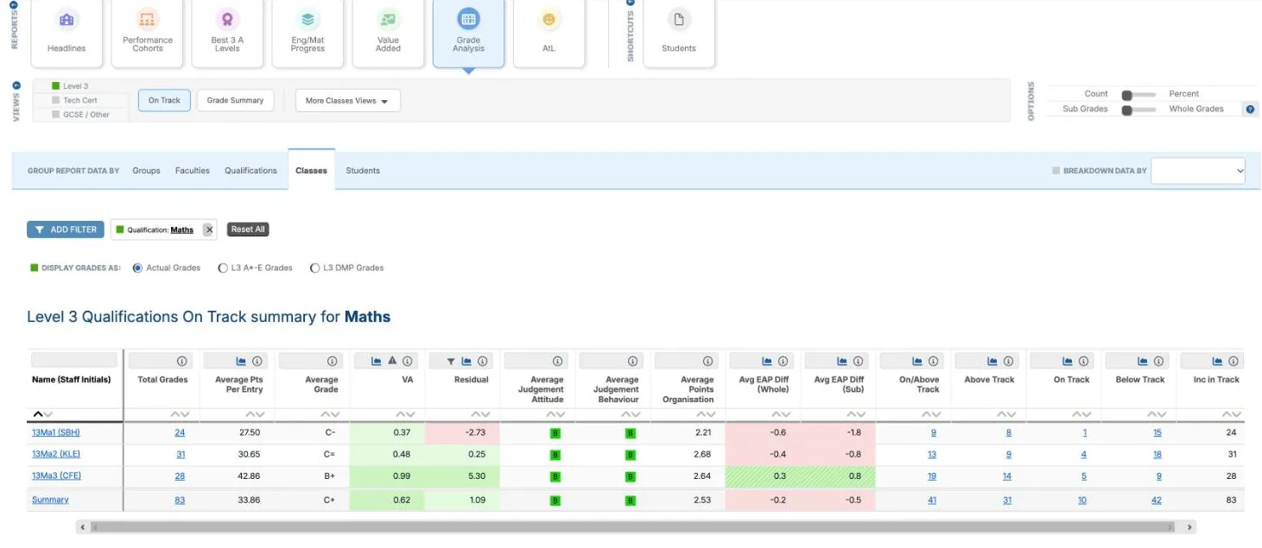Screen dimensions: 1262x548
Task: Collapse the Views section arrow
Action: click(16, 85)
